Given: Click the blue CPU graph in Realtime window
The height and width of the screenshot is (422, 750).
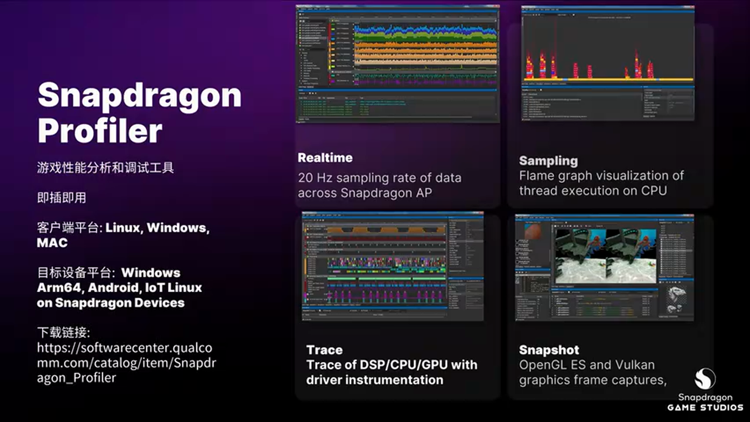Looking at the screenshot, I should point(424,29).
